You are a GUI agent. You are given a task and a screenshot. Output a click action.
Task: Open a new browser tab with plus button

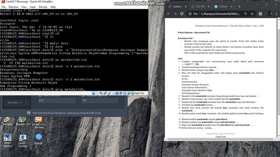239,7
